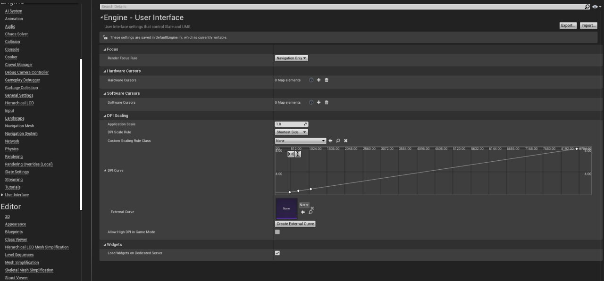This screenshot has height=281, width=604.
Task: Open the Render Focus Rule dropdown
Action: click(292, 58)
